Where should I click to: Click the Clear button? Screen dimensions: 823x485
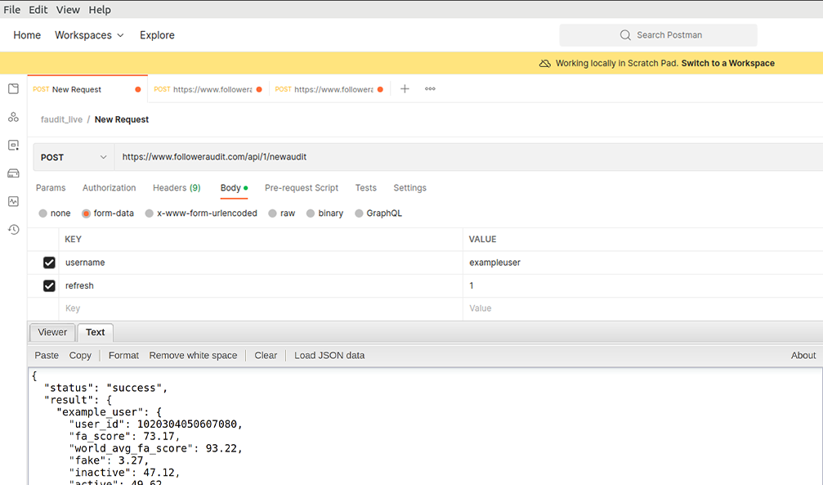click(x=266, y=356)
